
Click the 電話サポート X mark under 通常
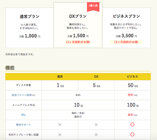pyautogui.click(x=60, y=125)
